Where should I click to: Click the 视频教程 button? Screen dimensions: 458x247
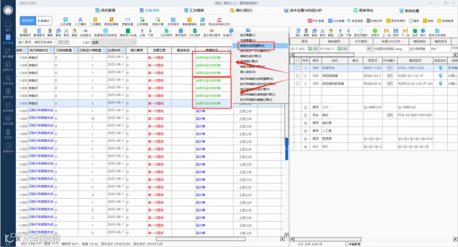tap(445, 21)
